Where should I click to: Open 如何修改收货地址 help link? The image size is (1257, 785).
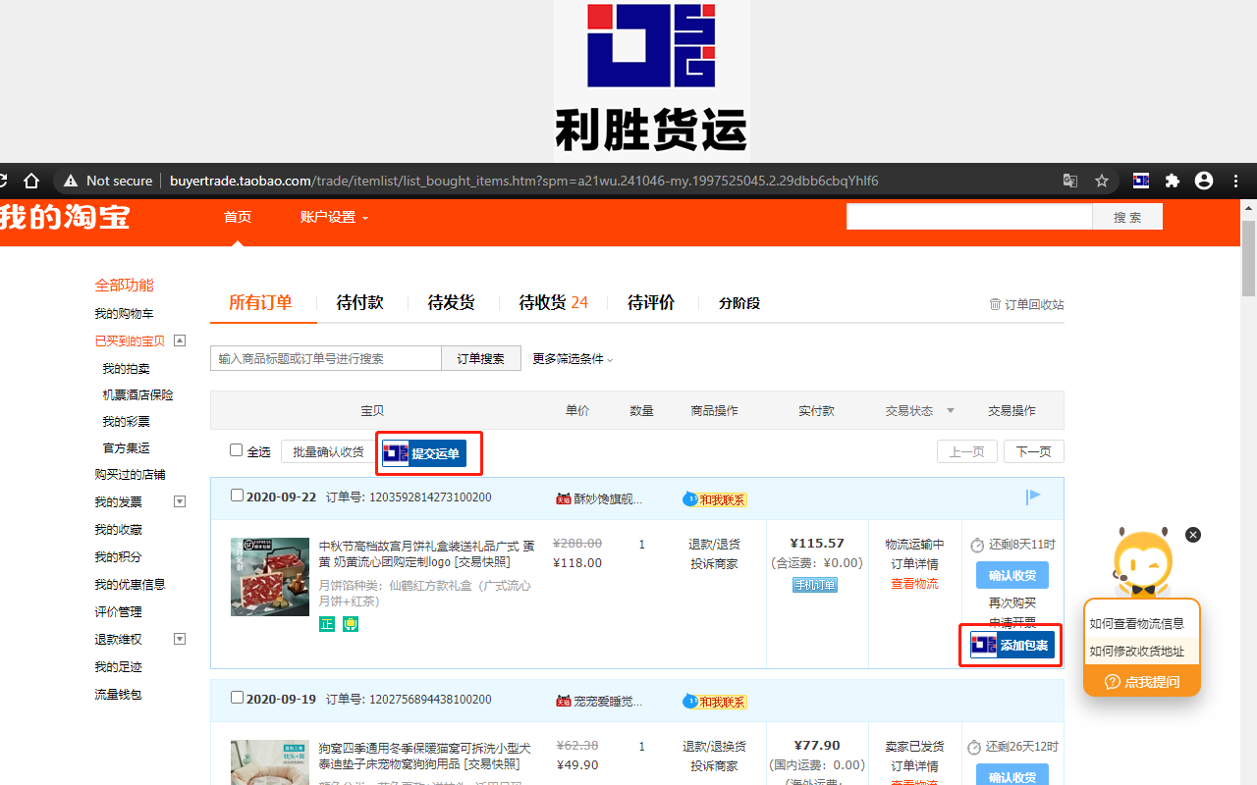(x=1137, y=651)
